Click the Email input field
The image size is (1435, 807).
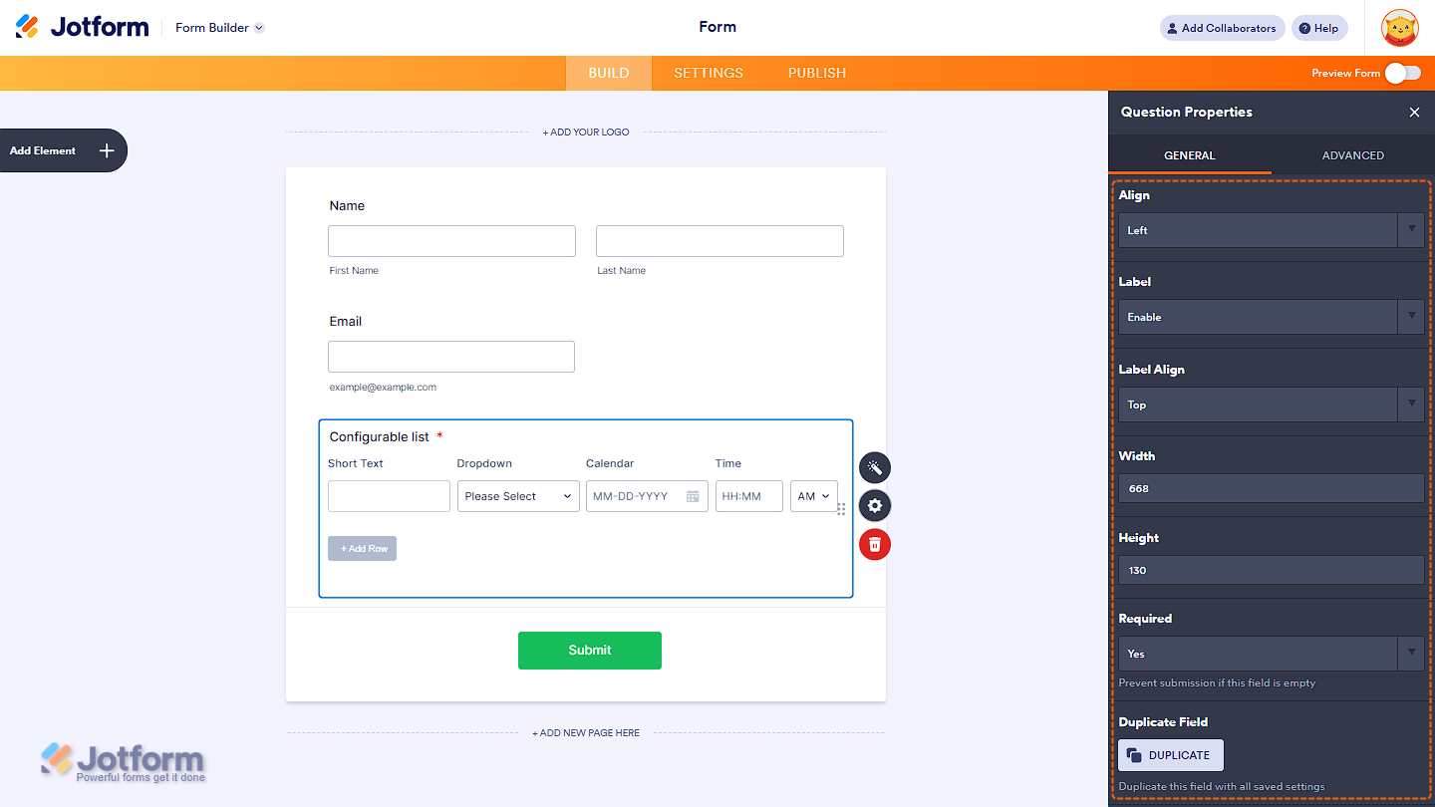point(451,357)
